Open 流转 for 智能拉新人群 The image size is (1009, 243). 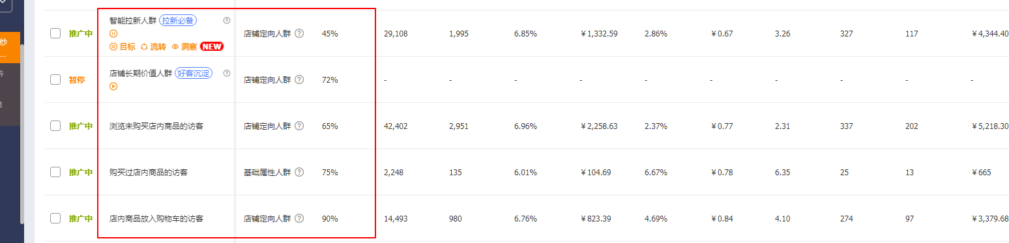coord(153,46)
